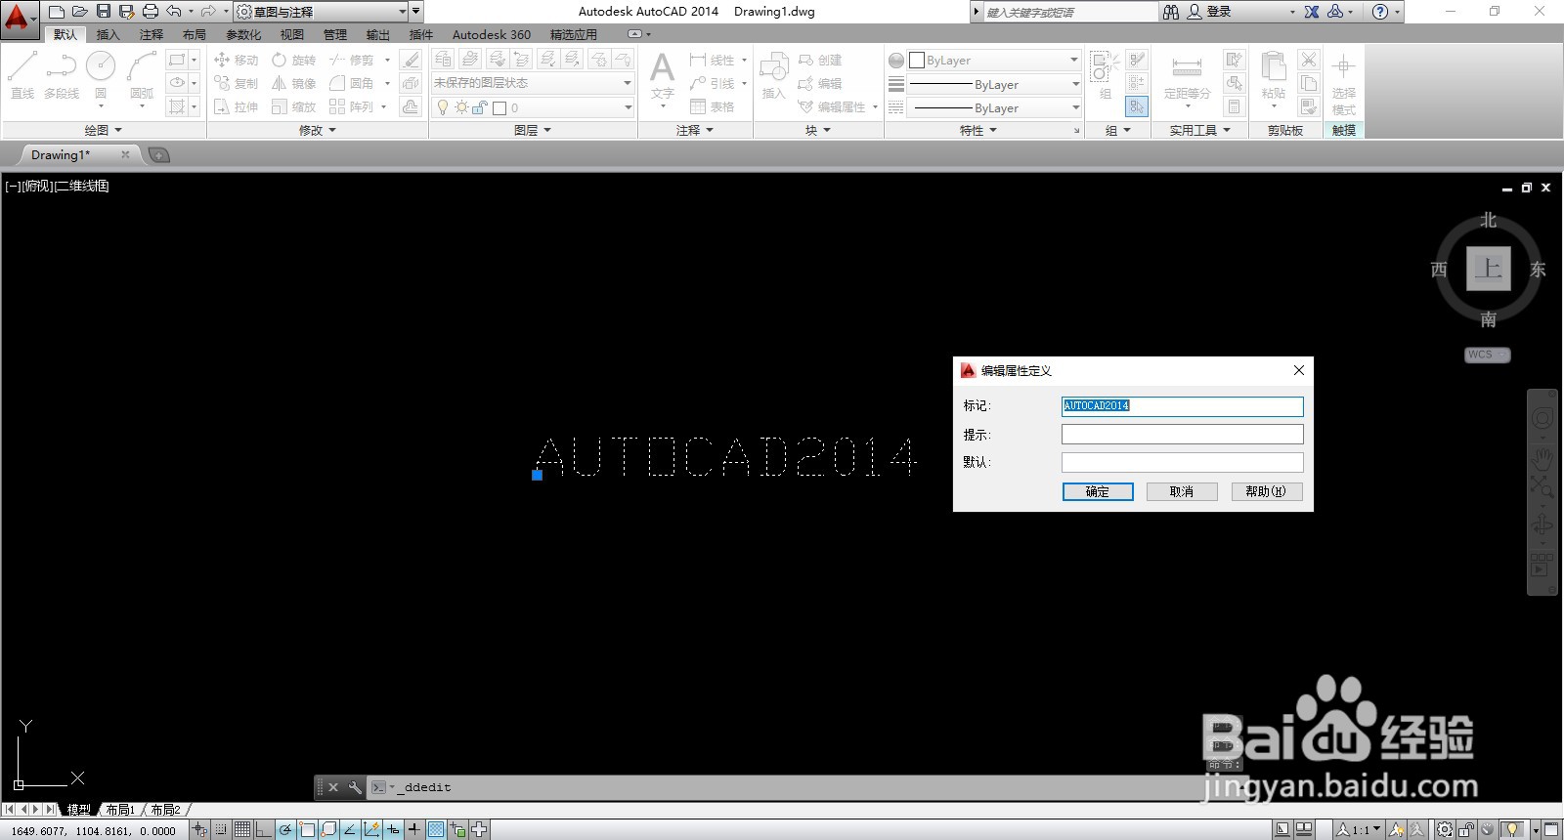Screen dimensions: 1564x840
Task: Toggle the layer lock padlock icon
Action: [479, 107]
